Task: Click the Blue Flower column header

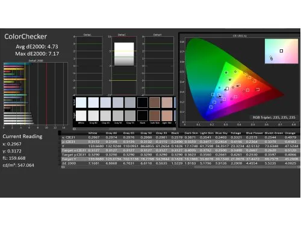Action: click(254, 133)
